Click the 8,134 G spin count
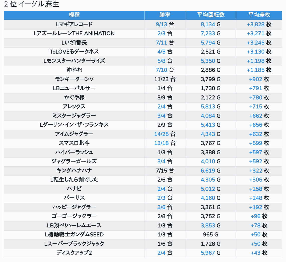Image resolution: width=286 pixels, height=262 pixels. pos(211,24)
